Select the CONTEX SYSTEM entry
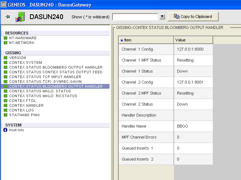The height and width of the screenshot is (180, 241). pos(26,63)
